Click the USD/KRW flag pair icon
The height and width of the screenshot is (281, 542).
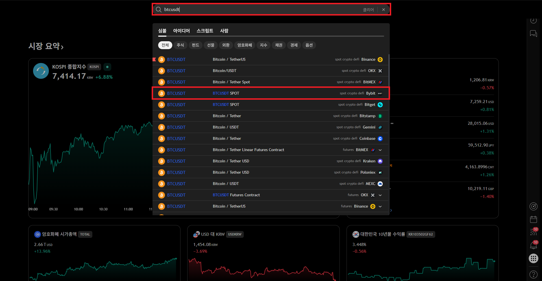coord(197,234)
